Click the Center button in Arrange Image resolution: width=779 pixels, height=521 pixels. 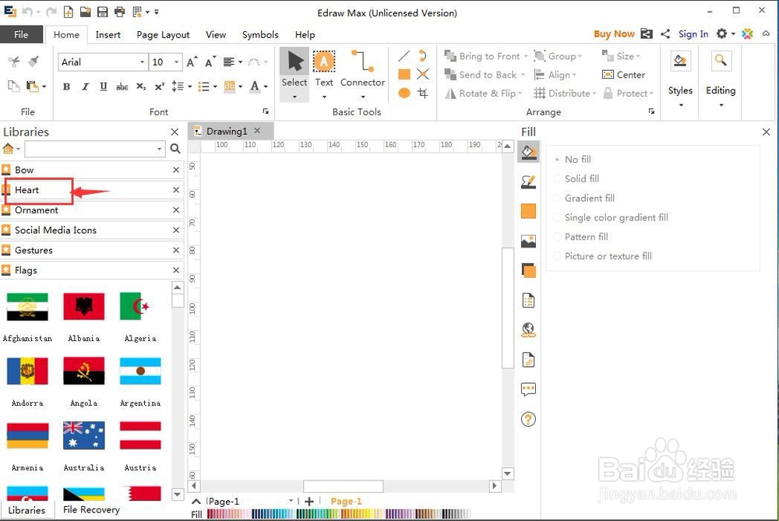pyautogui.click(x=623, y=75)
